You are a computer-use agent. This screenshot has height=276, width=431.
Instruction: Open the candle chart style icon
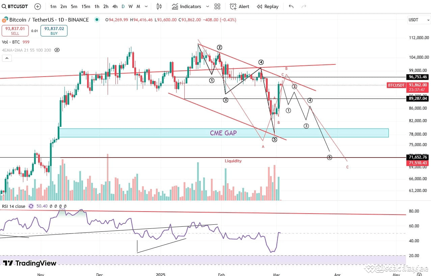pos(159,6)
